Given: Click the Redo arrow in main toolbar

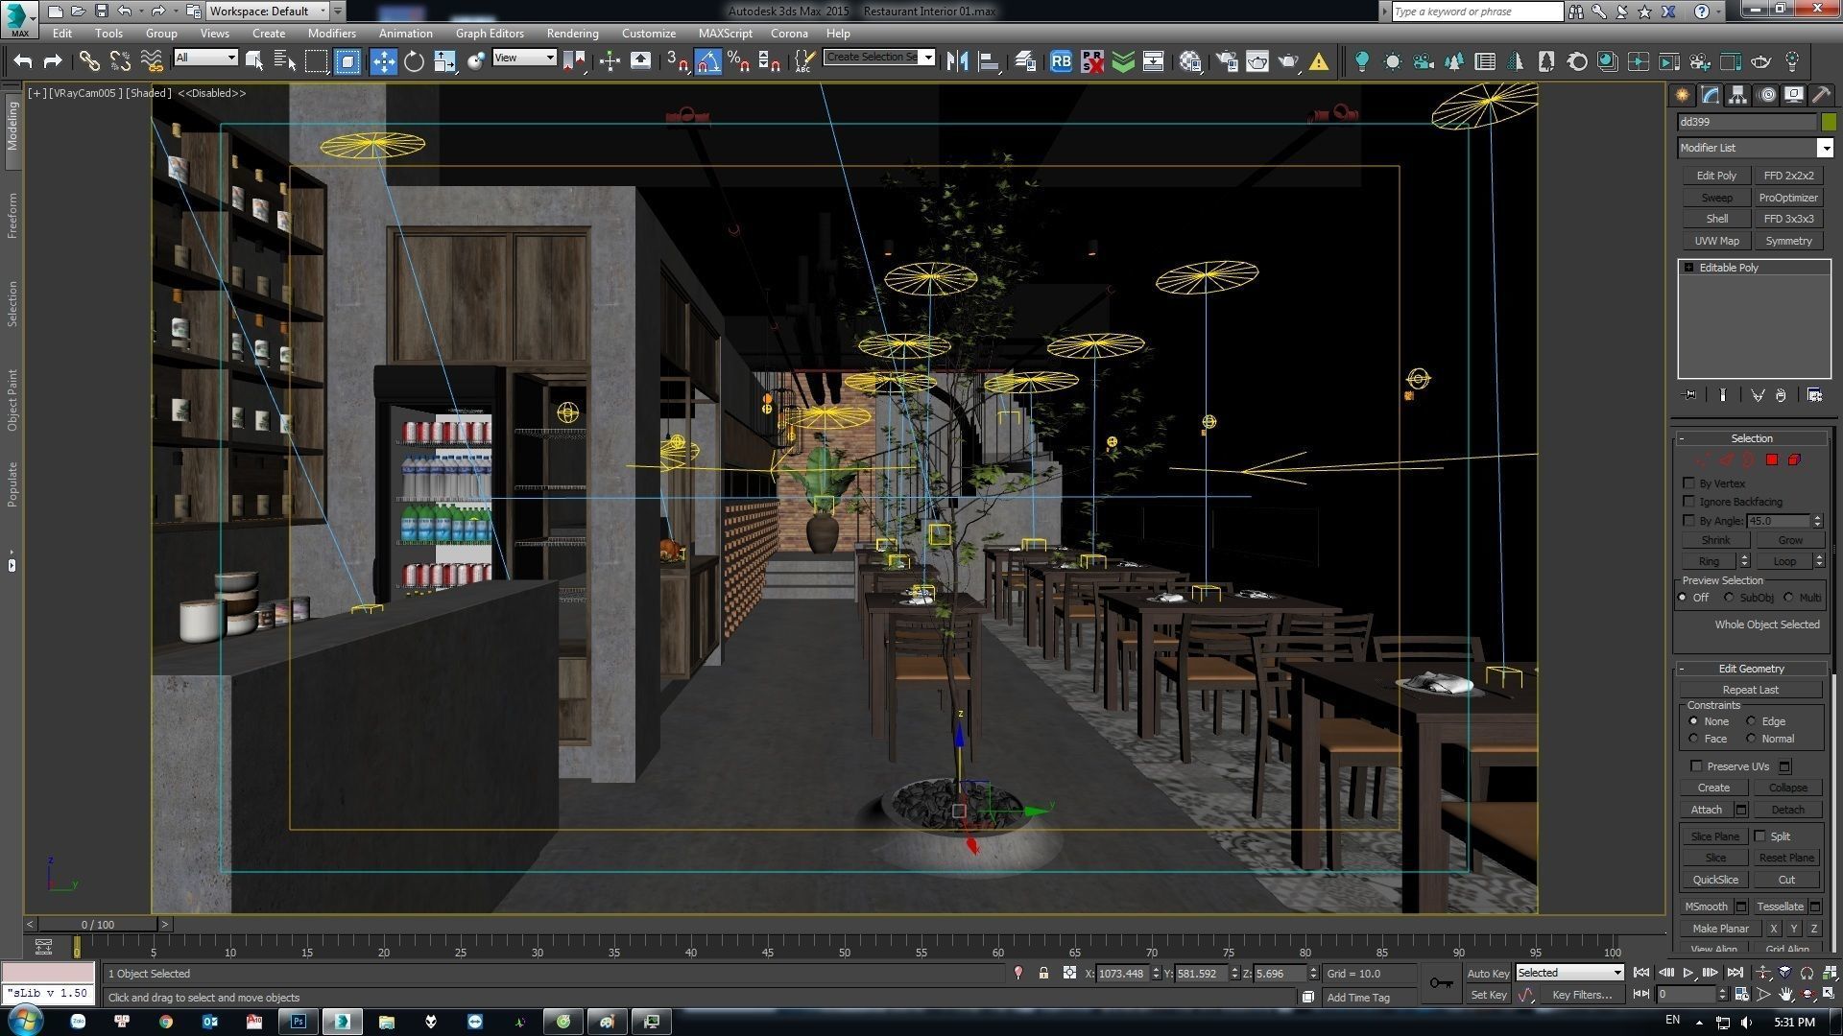Looking at the screenshot, I should (x=54, y=61).
